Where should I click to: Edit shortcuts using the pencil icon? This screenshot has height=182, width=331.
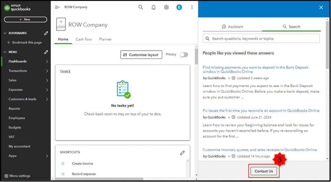click(x=182, y=153)
